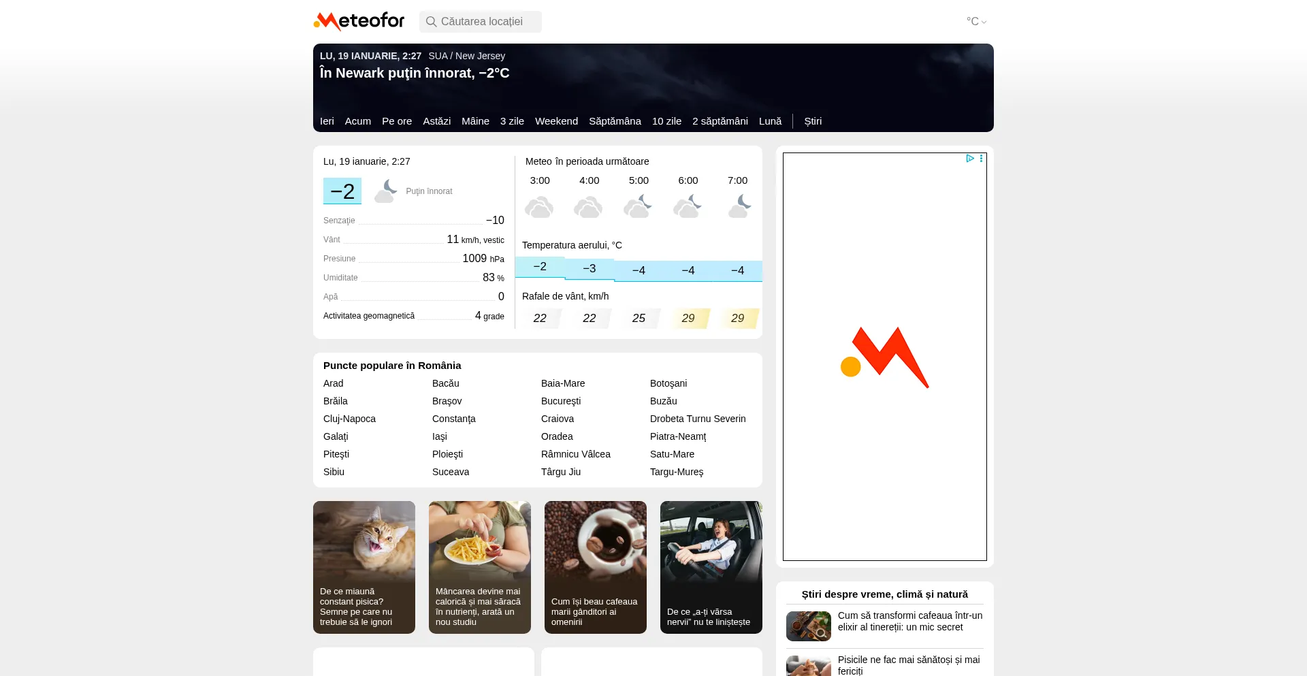Open the "10 zile" forecast tab

666,121
